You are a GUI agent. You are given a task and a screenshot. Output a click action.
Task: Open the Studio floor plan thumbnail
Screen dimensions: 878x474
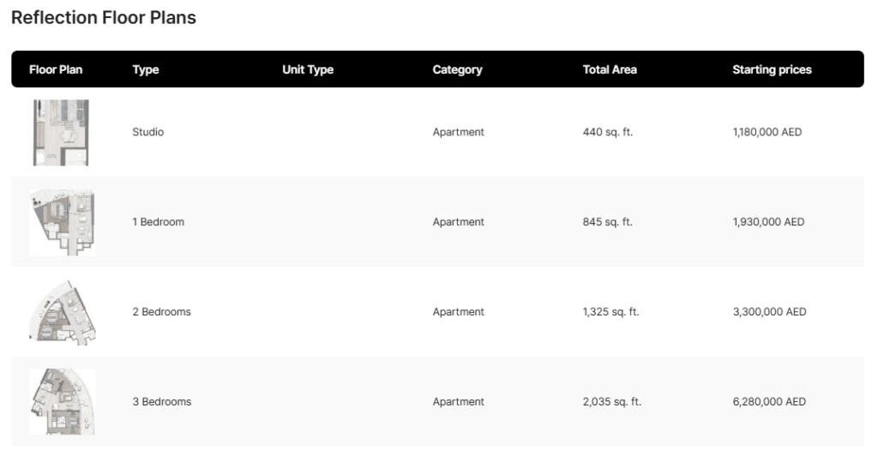click(61, 133)
